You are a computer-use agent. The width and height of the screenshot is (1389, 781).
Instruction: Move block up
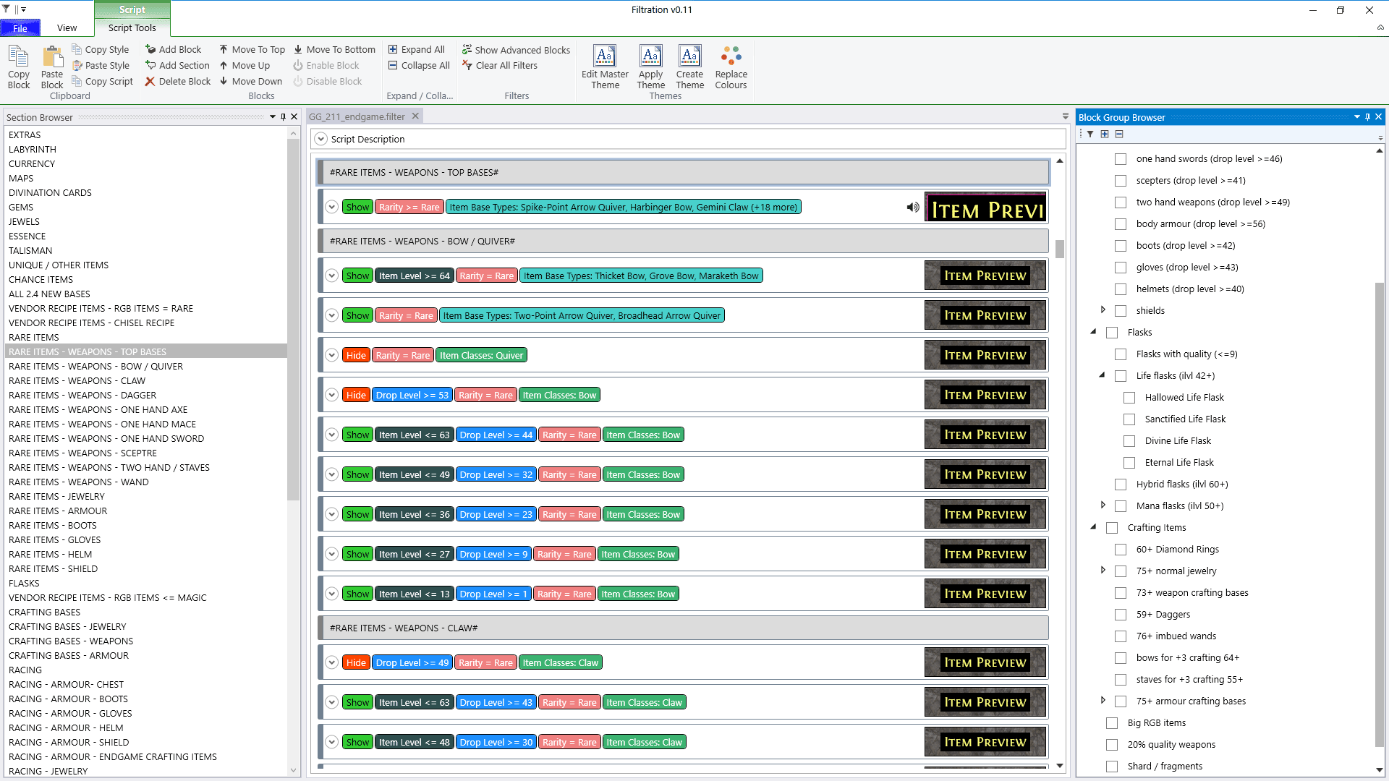tap(245, 65)
